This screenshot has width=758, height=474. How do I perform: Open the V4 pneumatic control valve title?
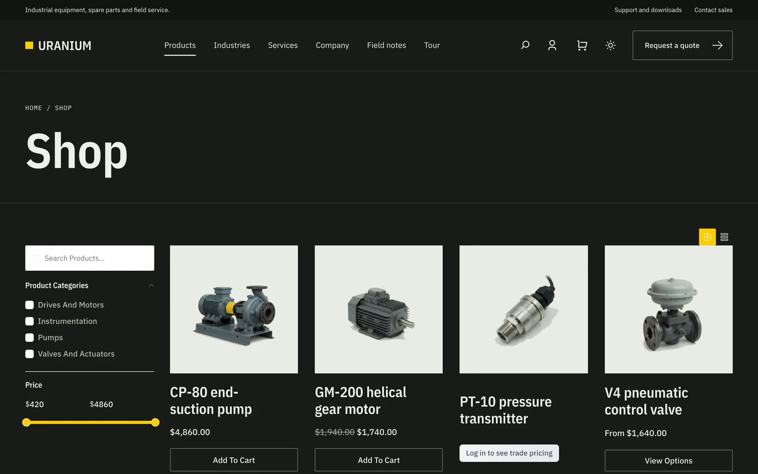pos(646,401)
